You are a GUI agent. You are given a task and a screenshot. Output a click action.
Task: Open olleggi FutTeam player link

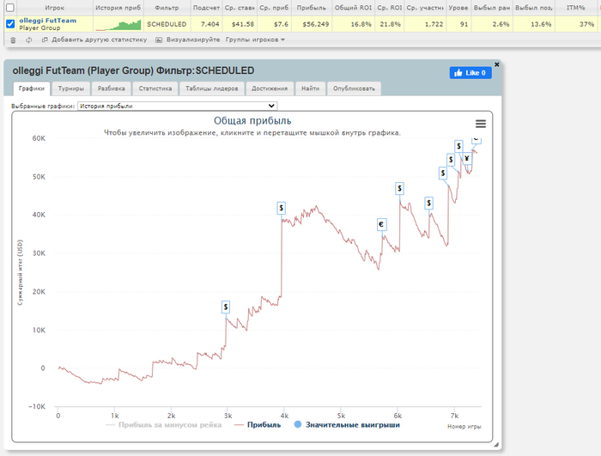point(47,21)
